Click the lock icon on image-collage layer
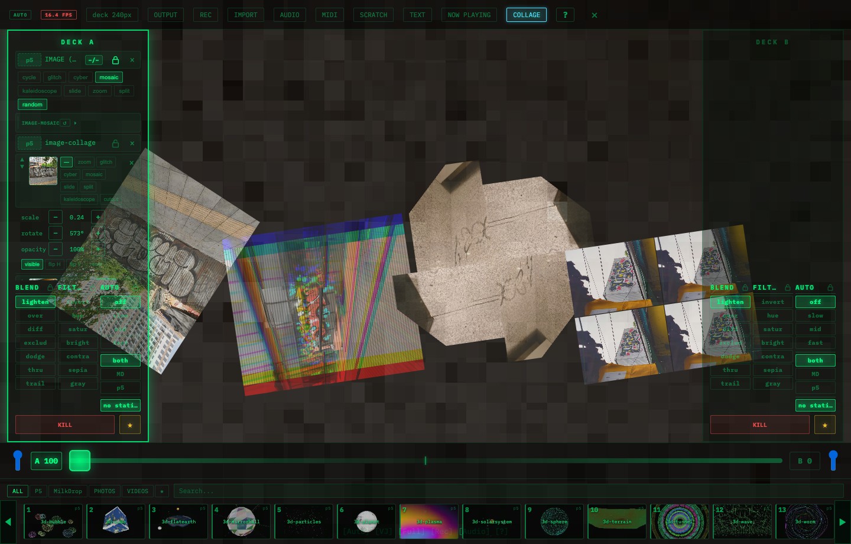851x544 pixels. 115,143
